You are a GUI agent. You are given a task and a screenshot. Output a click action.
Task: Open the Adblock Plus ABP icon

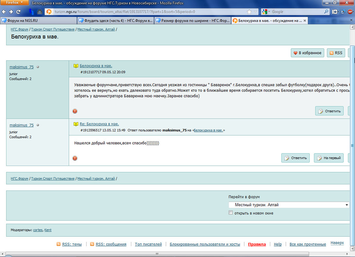tap(350, 12)
